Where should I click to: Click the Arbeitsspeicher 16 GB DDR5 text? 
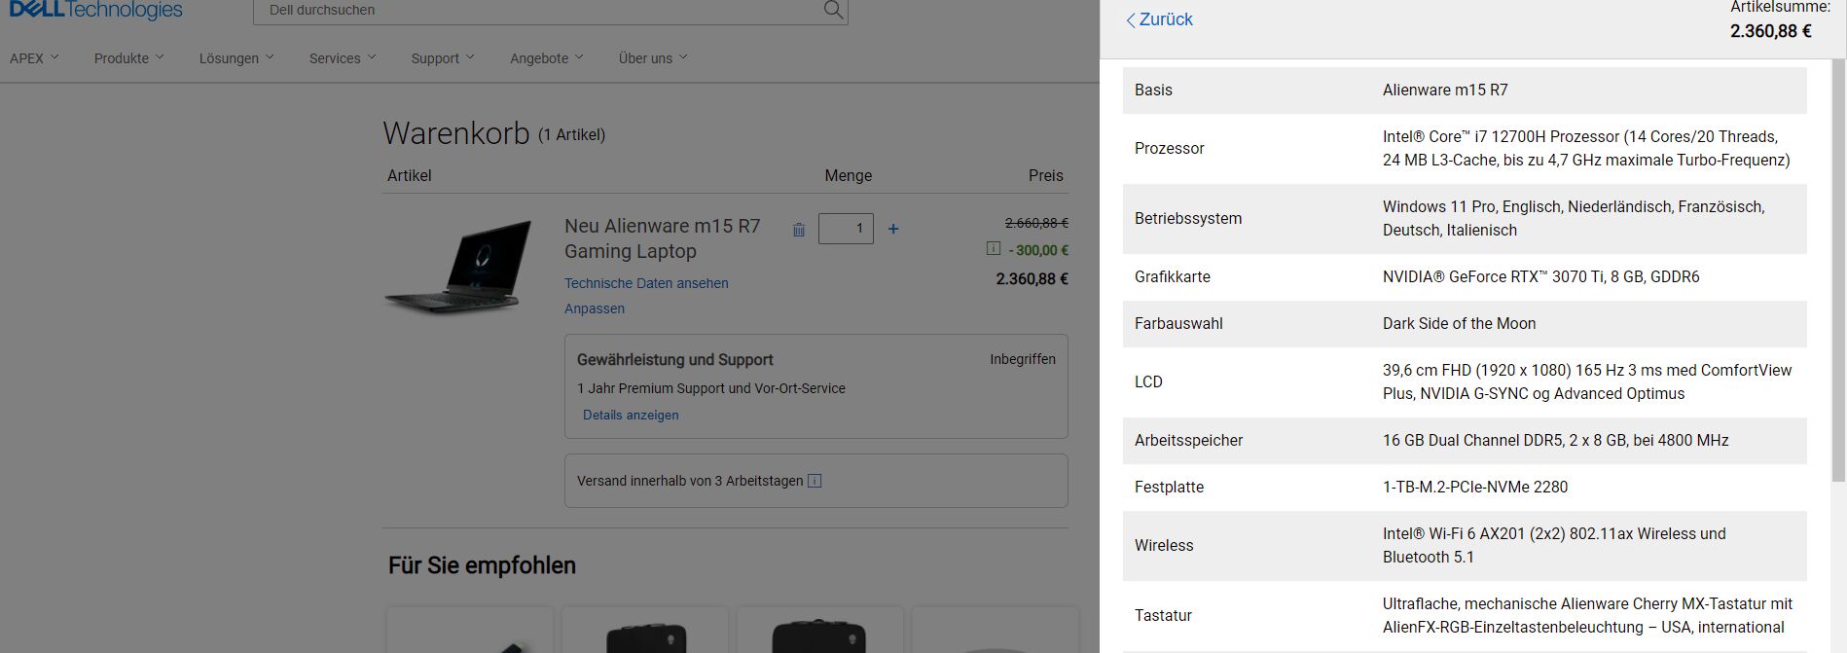[1555, 440]
